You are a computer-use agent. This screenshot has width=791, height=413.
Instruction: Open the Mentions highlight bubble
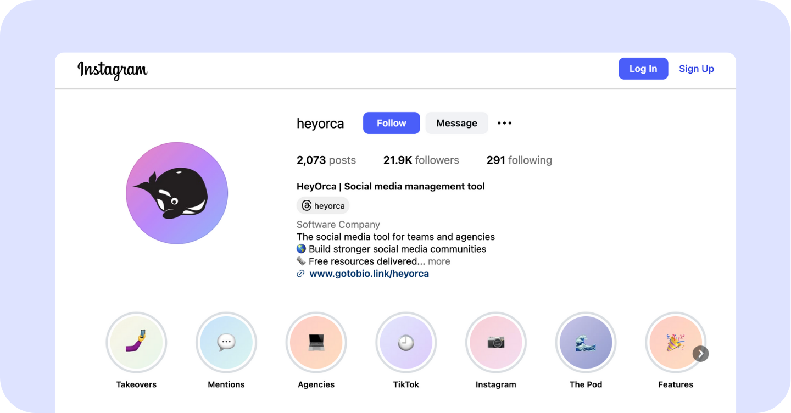(226, 343)
